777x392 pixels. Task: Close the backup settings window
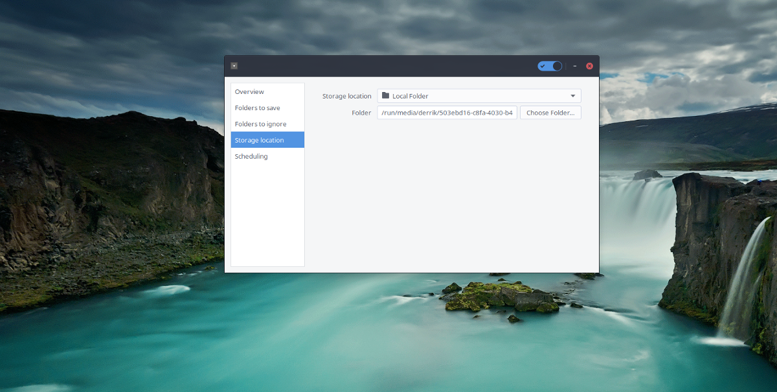590,66
